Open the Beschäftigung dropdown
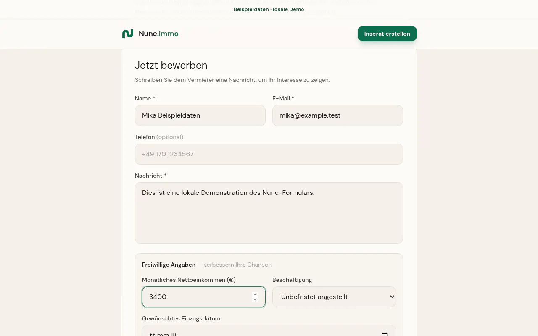 point(334,297)
